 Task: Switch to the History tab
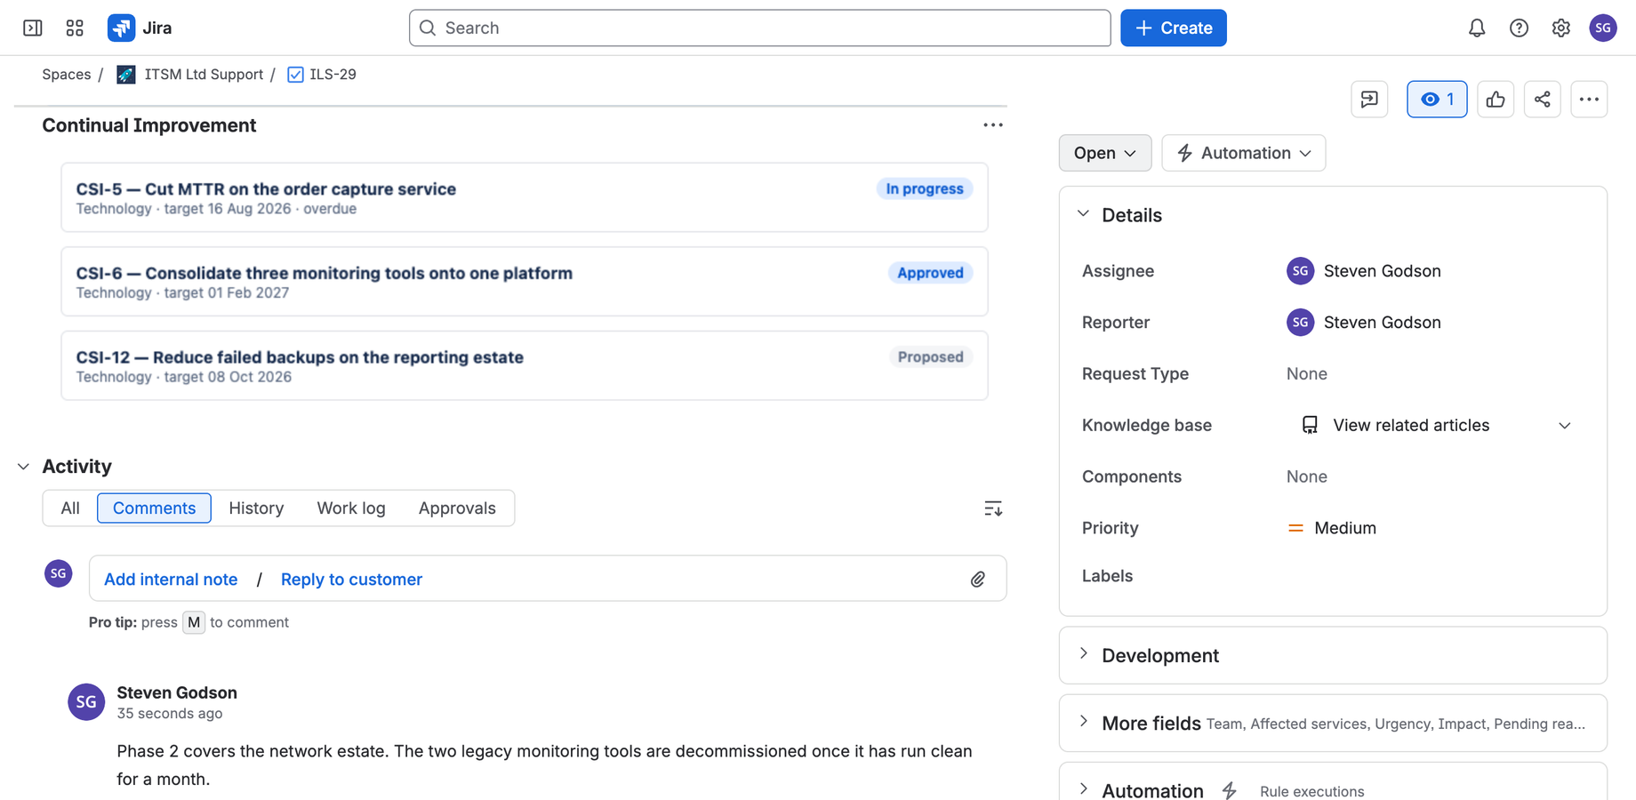coord(256,508)
